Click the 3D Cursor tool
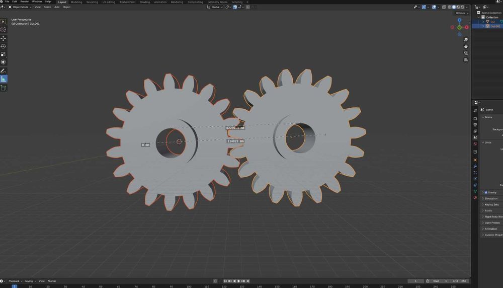Image resolution: width=503 pixels, height=288 pixels. point(4,30)
